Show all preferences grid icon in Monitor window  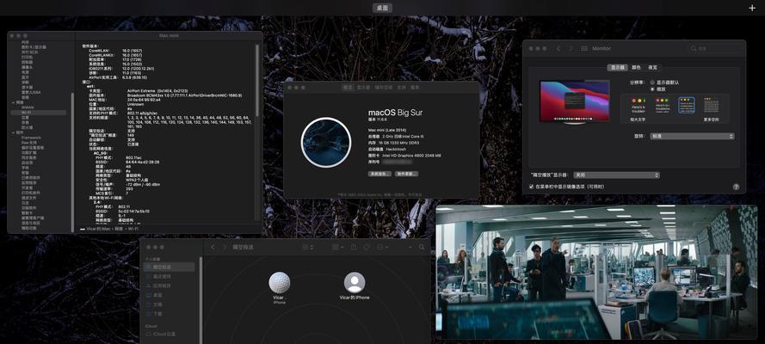pos(584,49)
